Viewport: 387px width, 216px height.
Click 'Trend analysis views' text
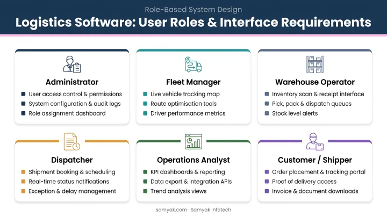coord(178,191)
